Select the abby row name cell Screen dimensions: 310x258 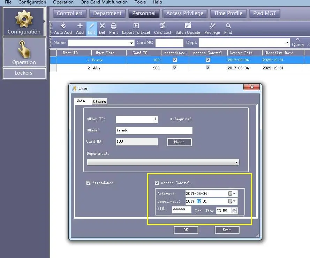pyautogui.click(x=108, y=68)
